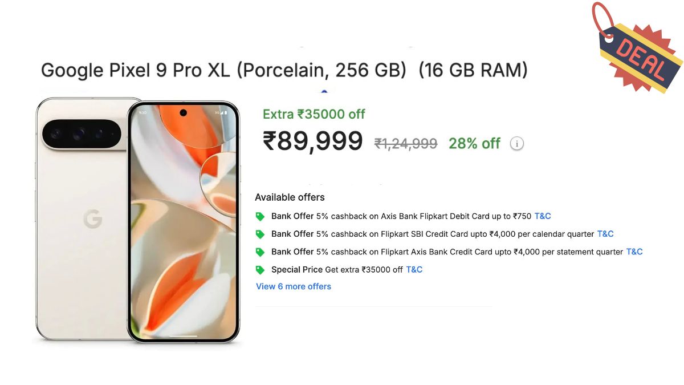Screen dimensions: 684x385
Task: Click the Extra ₹35000 off label
Action: tap(313, 114)
